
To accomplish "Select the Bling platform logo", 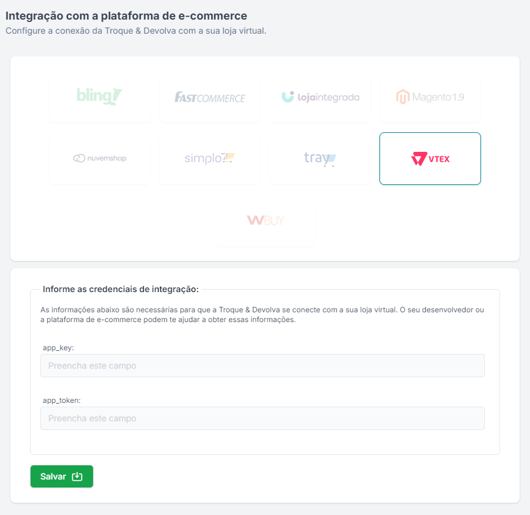I will tap(99, 97).
